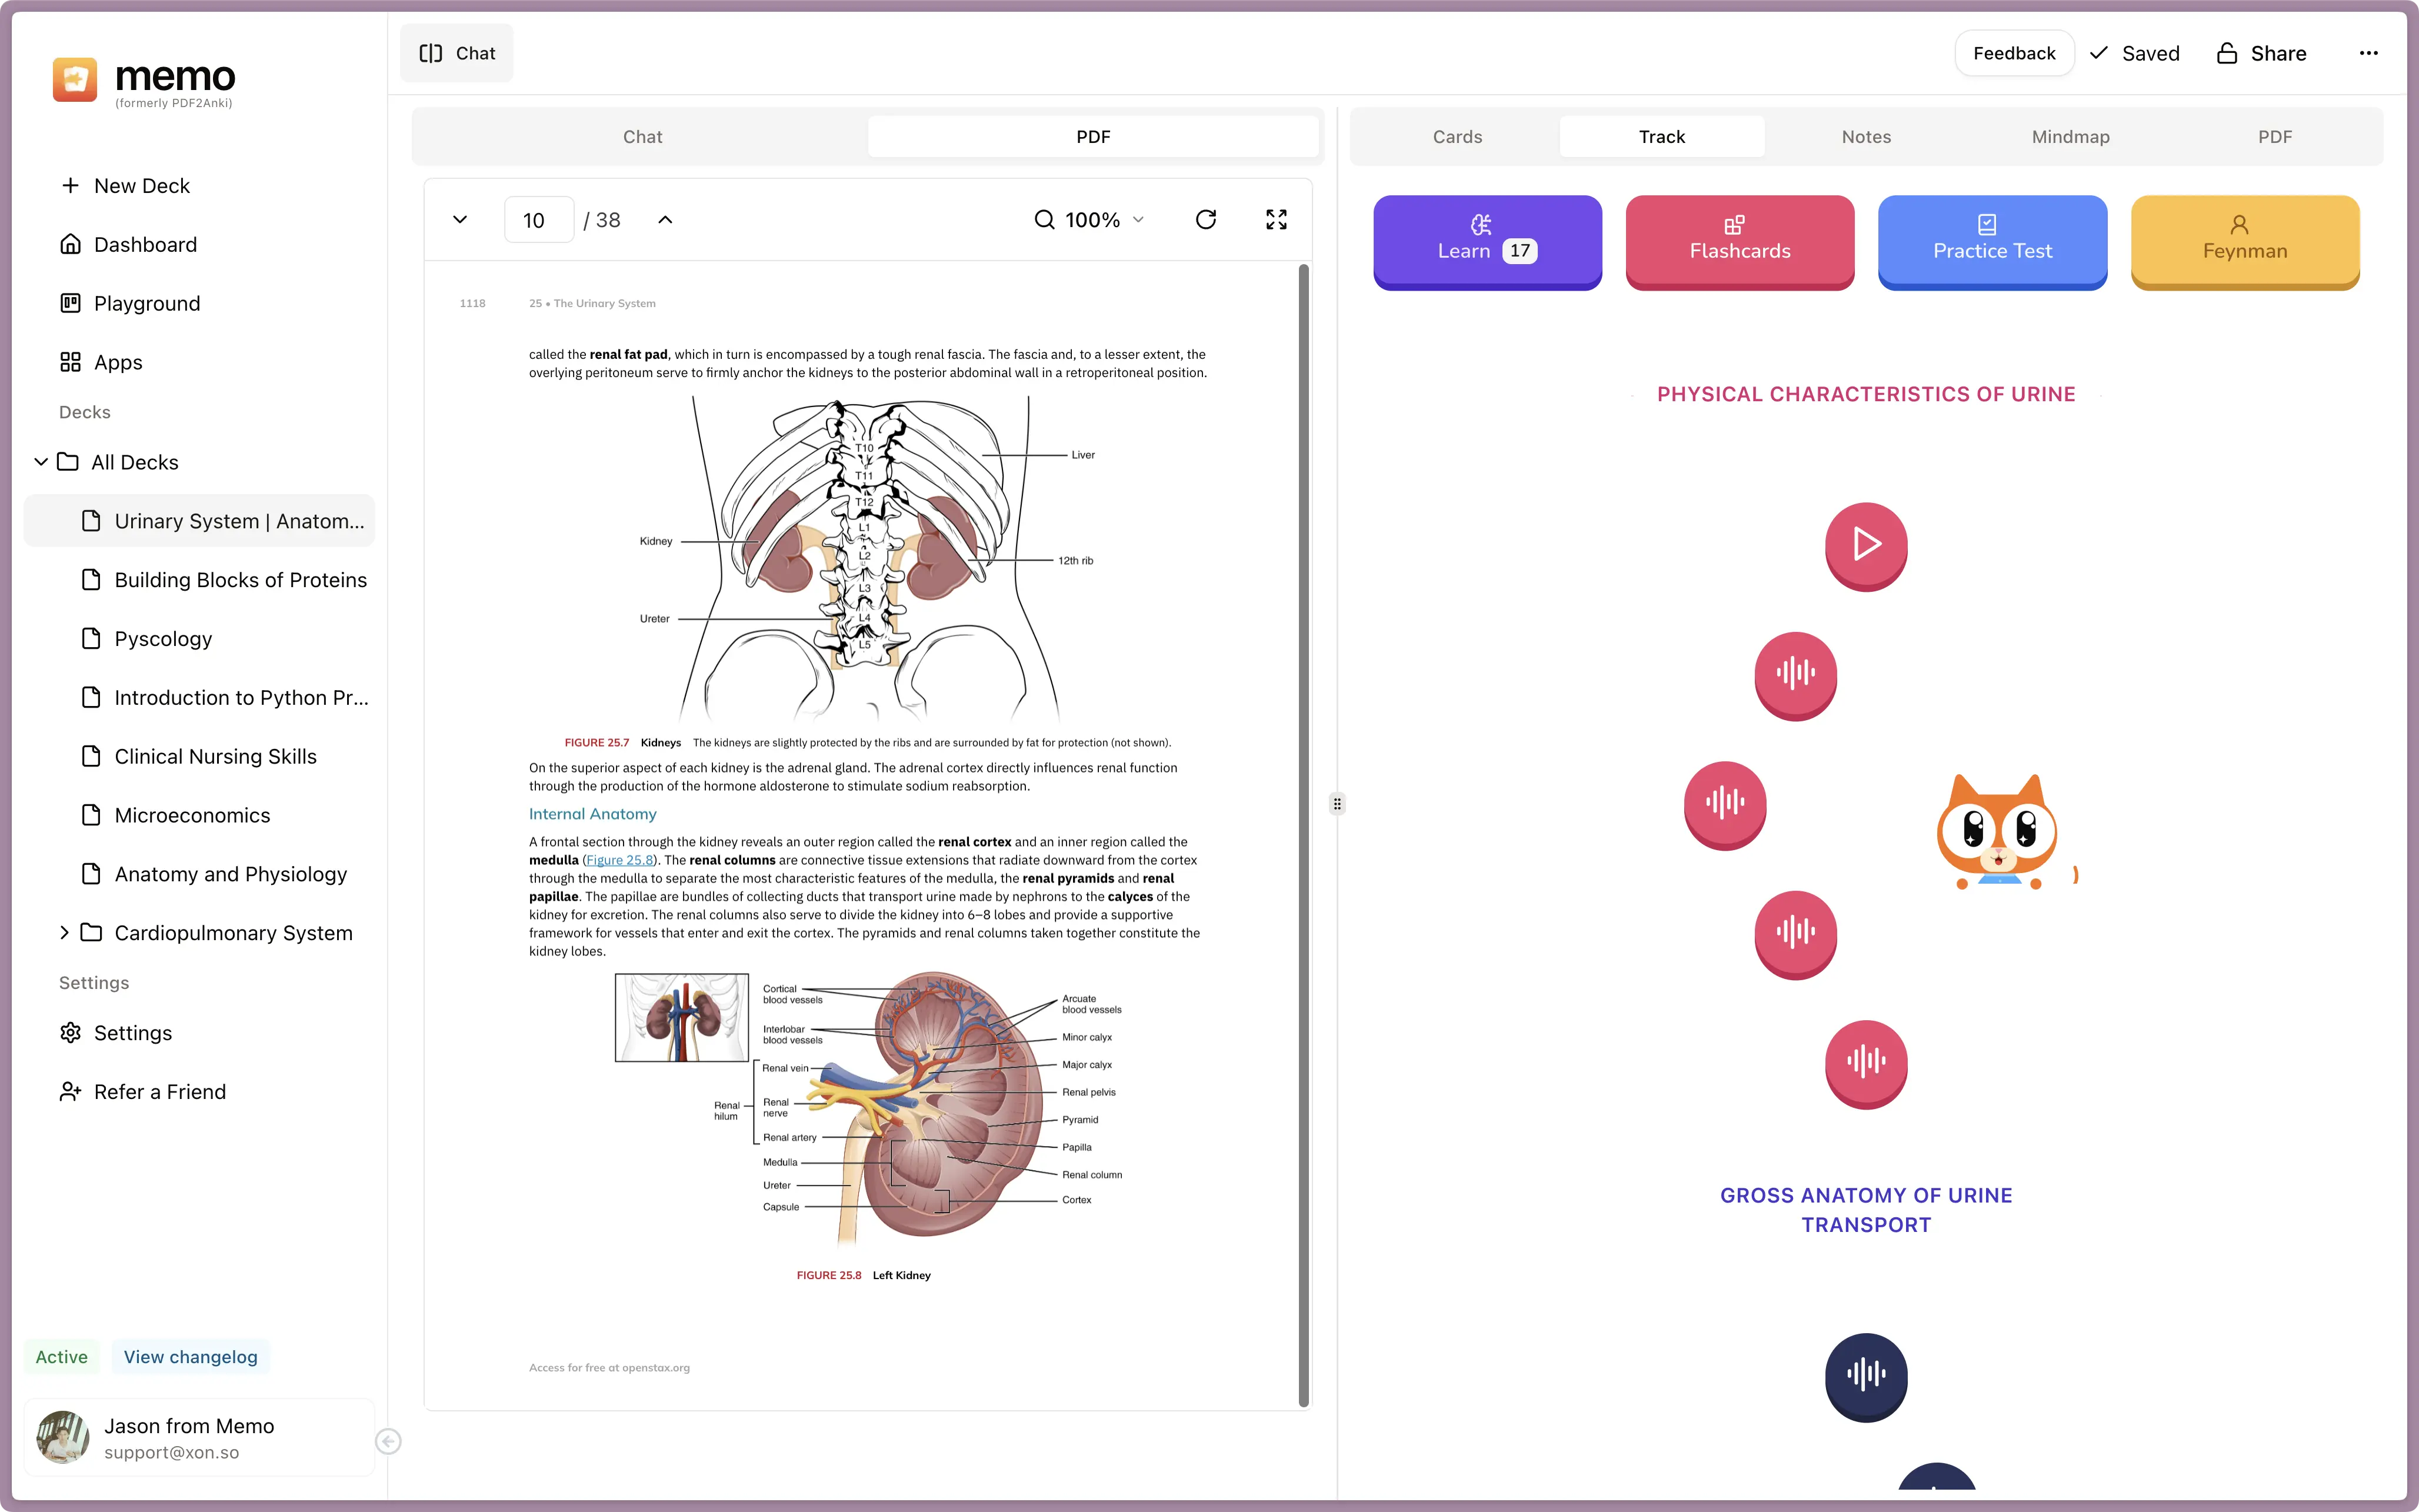2419x1512 pixels.
Task: Click the sidebar collapse arrow icon
Action: [x=389, y=1441]
